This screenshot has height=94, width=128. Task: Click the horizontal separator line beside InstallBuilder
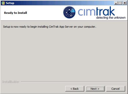click(x=74, y=81)
